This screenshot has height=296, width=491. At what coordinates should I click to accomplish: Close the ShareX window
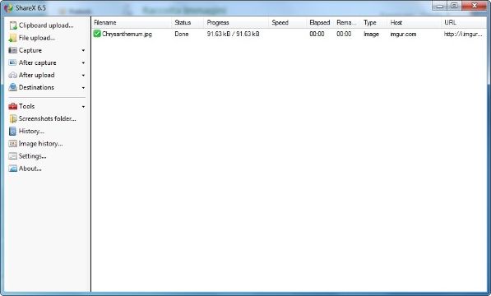[x=474, y=6]
